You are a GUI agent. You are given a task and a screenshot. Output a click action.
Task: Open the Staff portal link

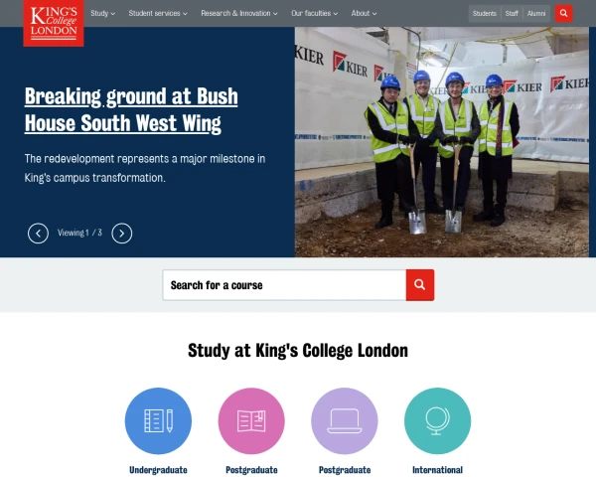point(512,14)
